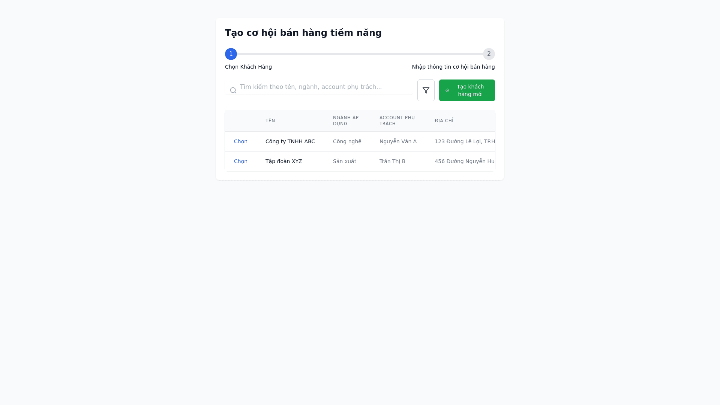720x405 pixels.
Task: Choose 'Chọn' for Tập đoàn XYZ
Action: click(241, 161)
